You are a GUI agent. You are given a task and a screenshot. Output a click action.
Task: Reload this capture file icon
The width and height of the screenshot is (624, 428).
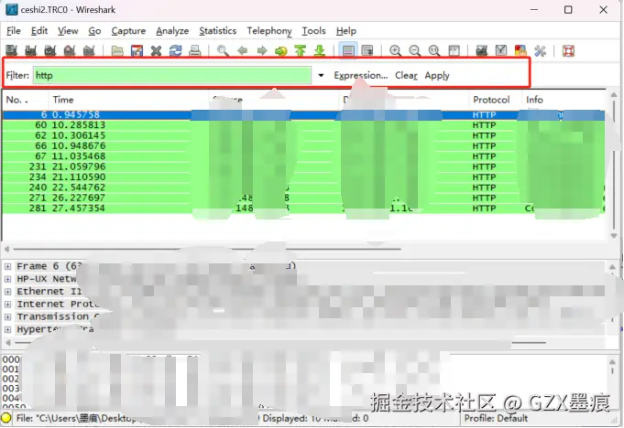coord(176,50)
